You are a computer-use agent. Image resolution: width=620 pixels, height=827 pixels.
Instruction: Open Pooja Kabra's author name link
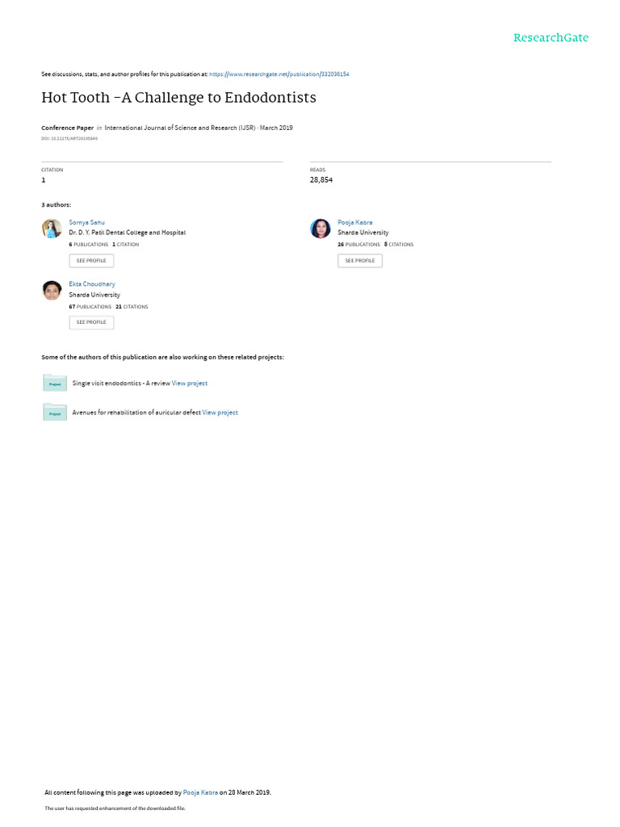[355, 223]
